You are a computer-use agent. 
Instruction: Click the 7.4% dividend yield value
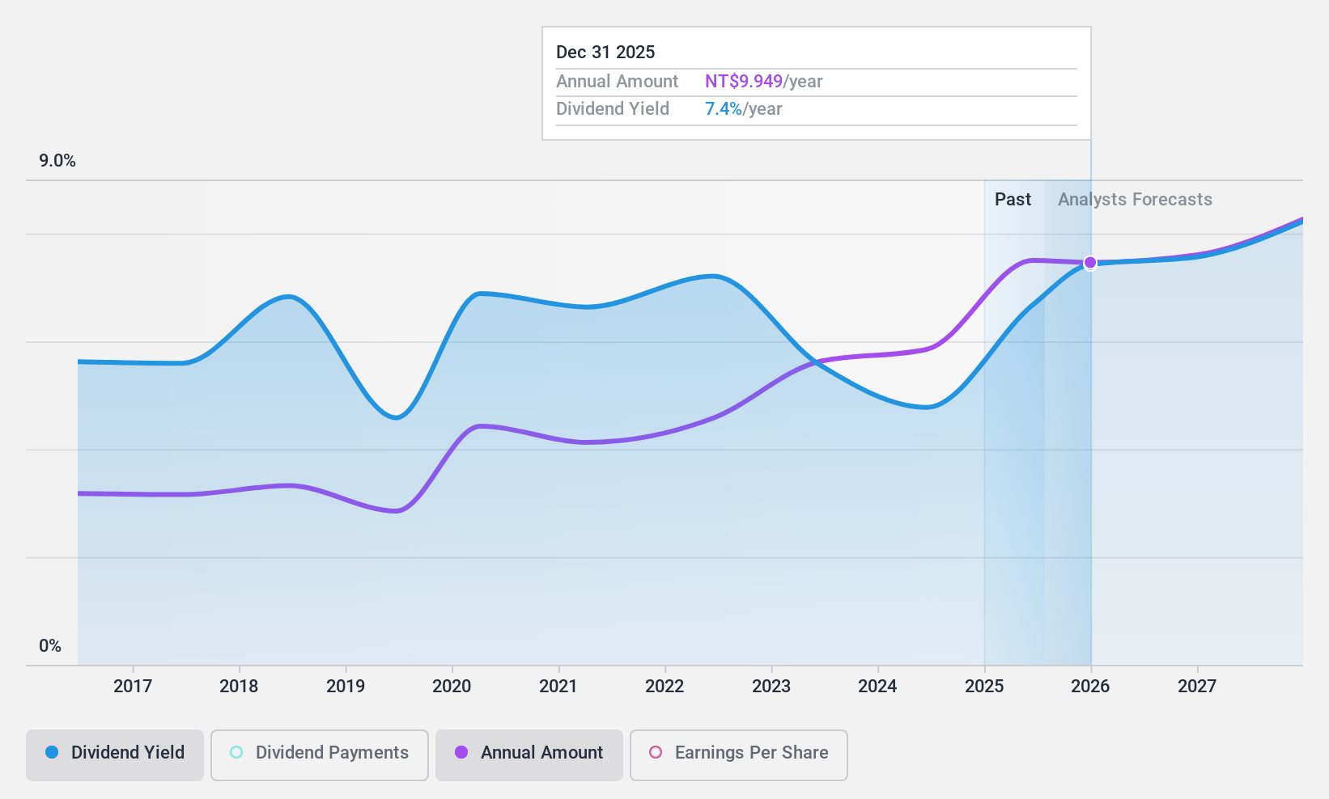coord(724,109)
